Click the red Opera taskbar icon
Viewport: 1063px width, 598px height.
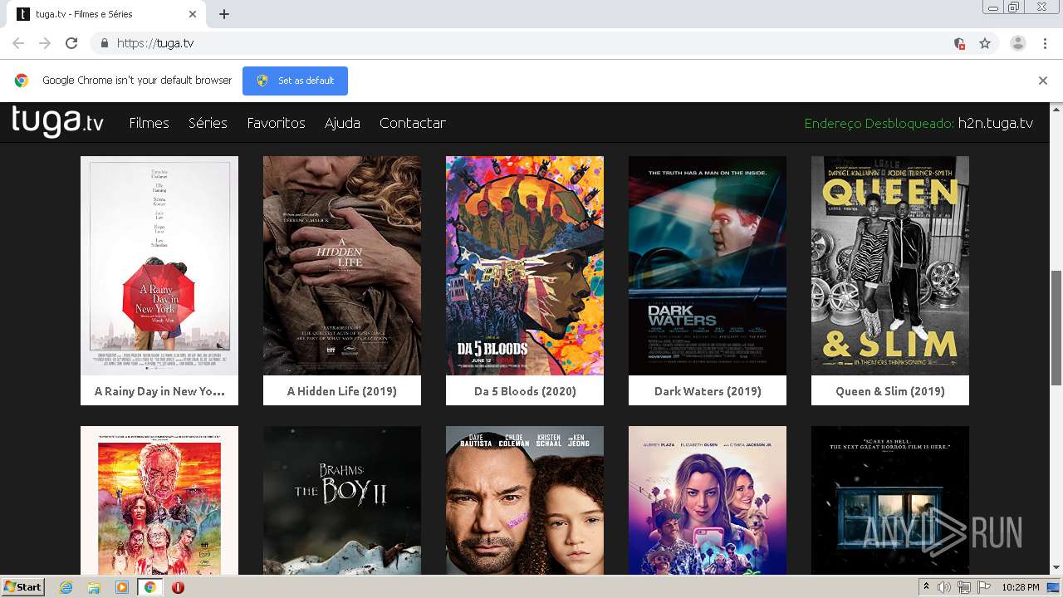pos(178,587)
